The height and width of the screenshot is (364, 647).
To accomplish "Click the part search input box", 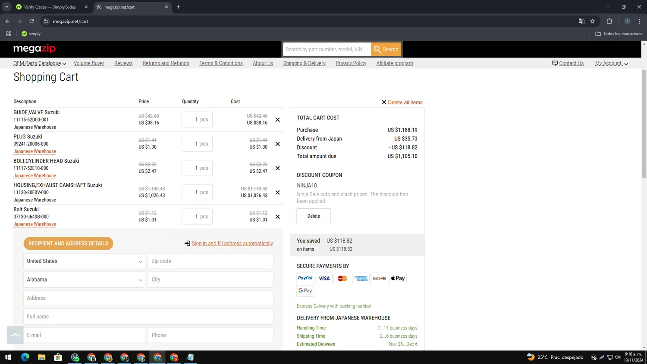I will [x=327, y=49].
